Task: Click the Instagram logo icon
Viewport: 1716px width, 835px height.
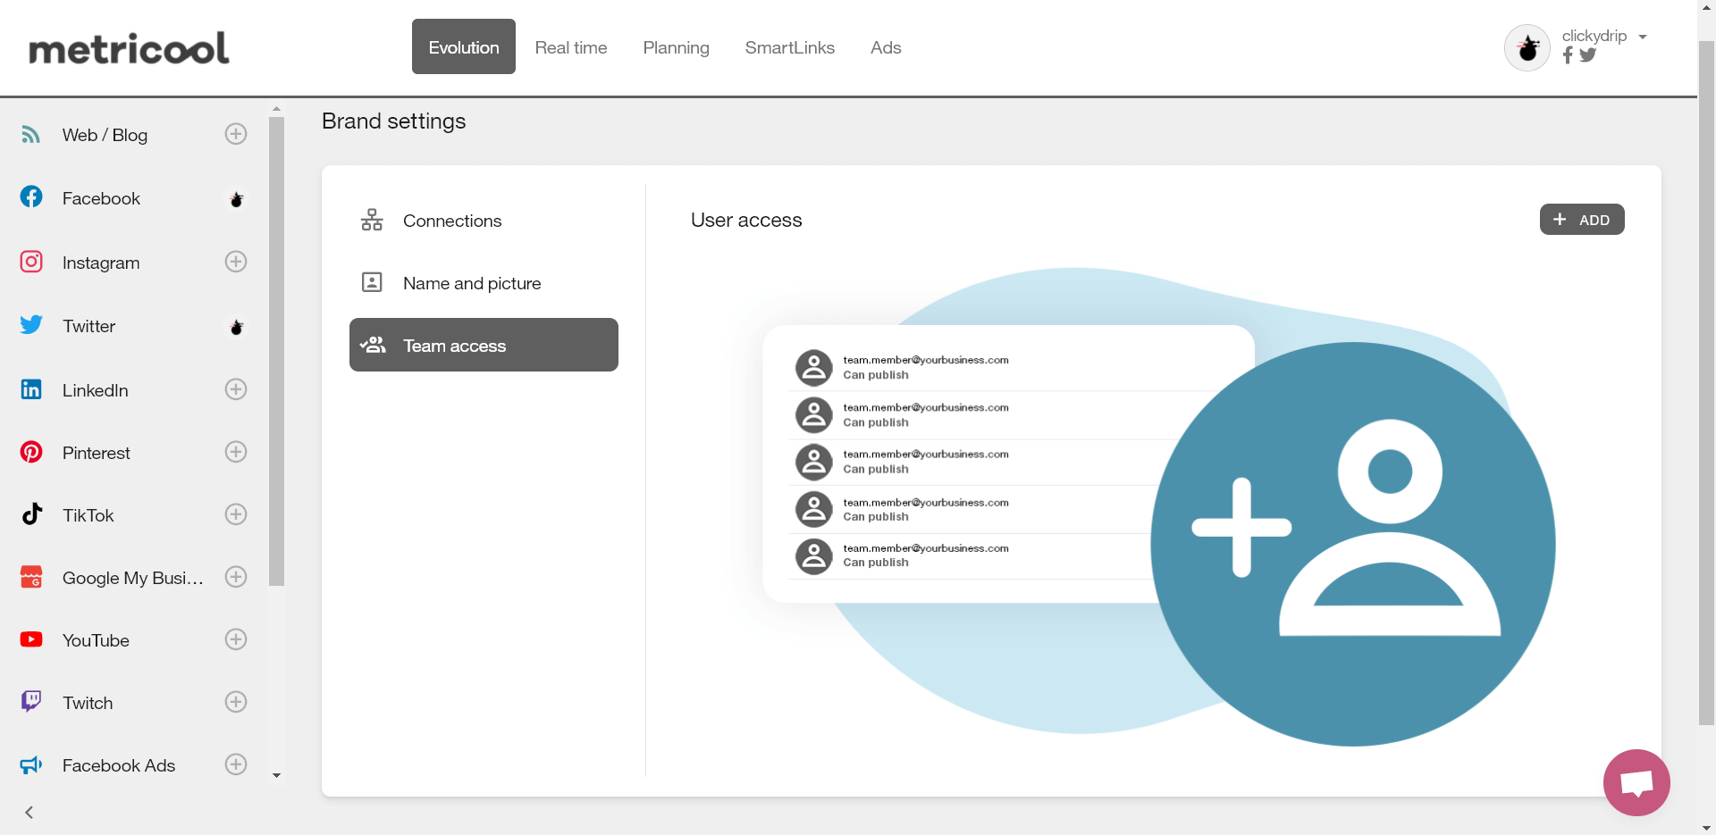Action: [x=31, y=262]
